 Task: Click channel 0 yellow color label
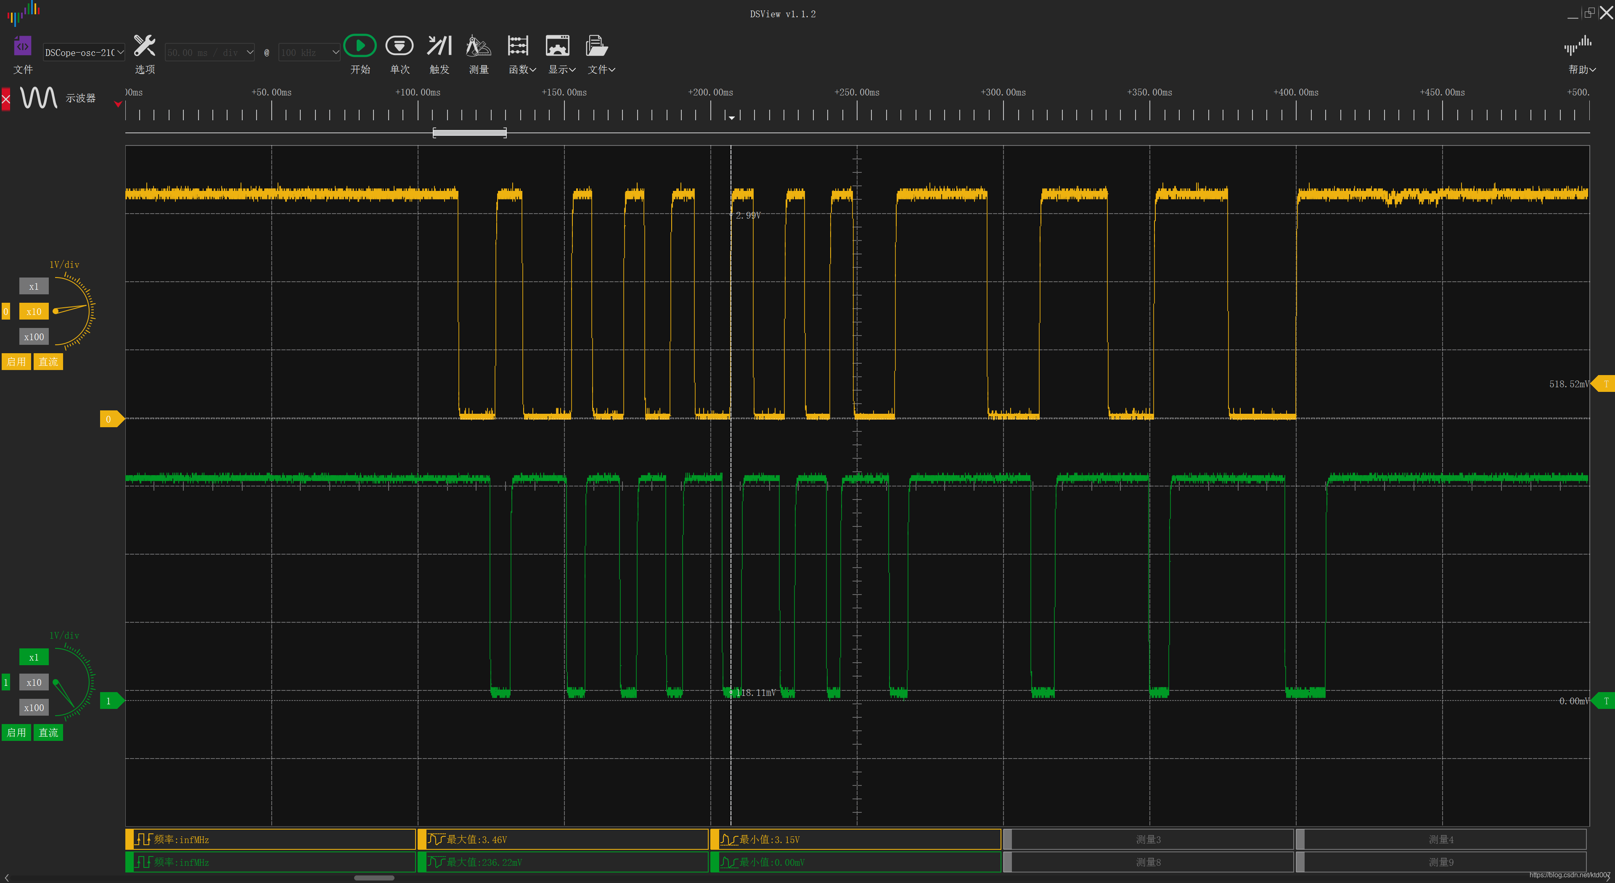tap(5, 312)
